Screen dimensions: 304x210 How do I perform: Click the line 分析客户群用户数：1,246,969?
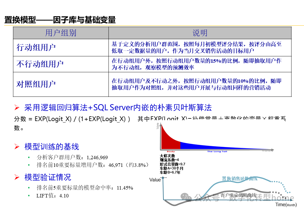tap(72, 157)
